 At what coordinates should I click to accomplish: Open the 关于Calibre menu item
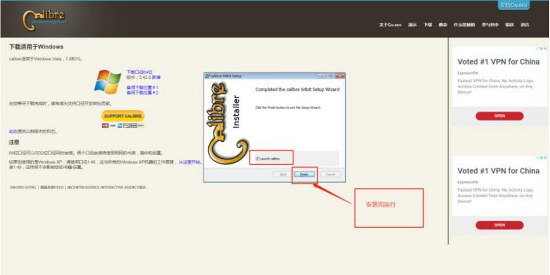[390, 25]
